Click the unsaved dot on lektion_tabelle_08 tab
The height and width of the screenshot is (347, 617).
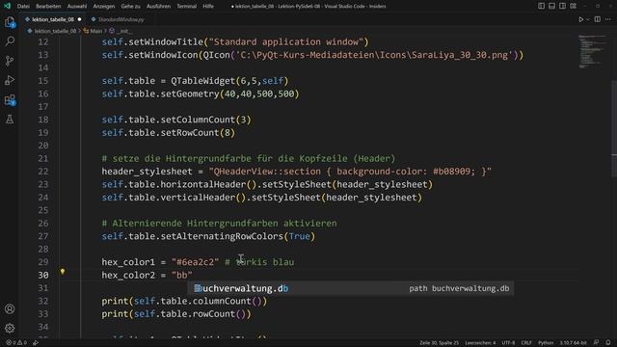pos(79,19)
